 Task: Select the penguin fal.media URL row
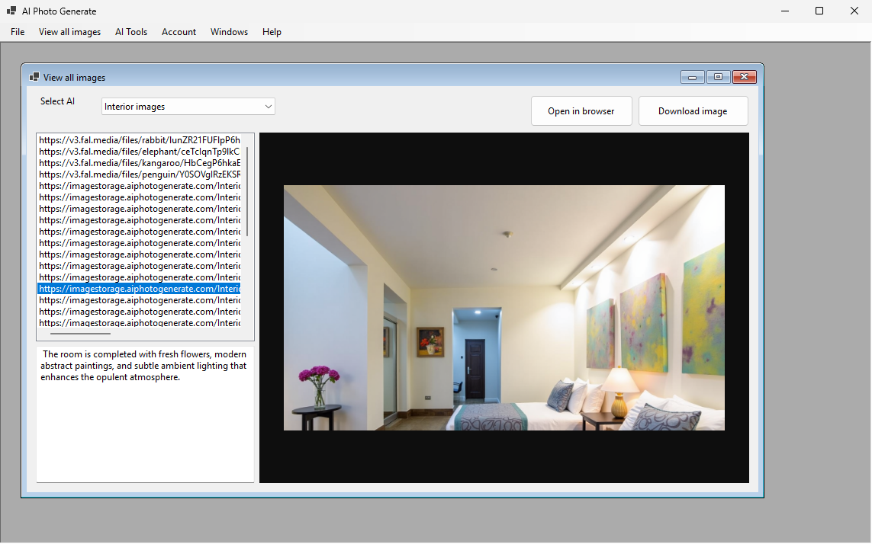[139, 174]
